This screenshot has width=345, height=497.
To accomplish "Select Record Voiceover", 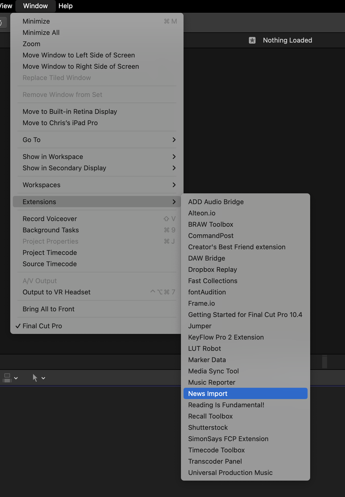I will pyautogui.click(x=50, y=219).
